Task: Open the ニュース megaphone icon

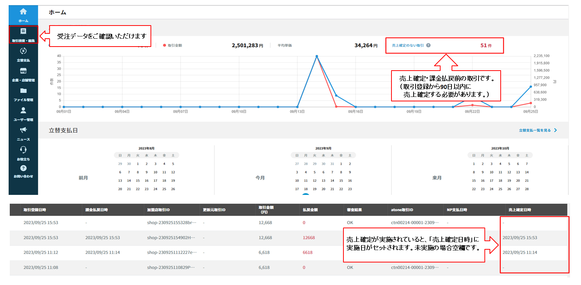Action: point(23,130)
